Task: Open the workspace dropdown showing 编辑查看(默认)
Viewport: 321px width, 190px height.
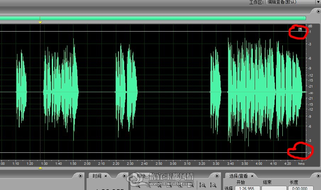Action: (293, 2)
